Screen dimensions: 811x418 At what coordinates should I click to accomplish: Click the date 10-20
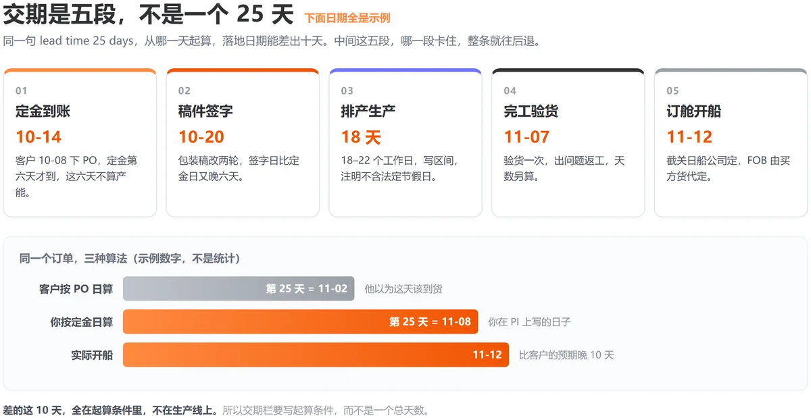tap(201, 137)
